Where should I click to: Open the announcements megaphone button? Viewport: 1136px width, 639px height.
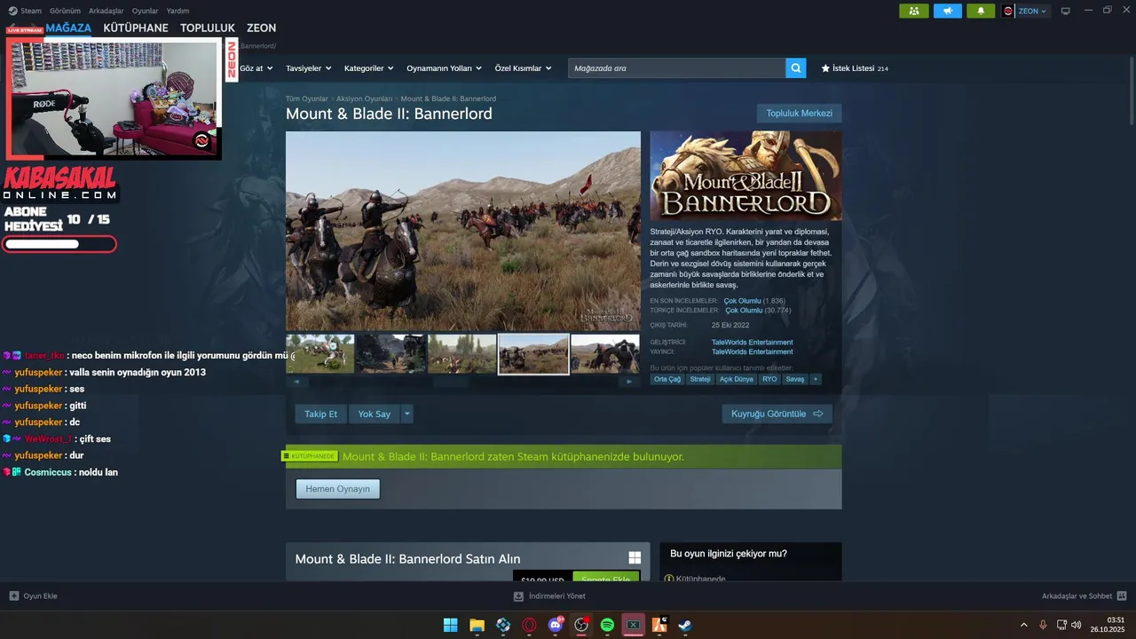(947, 11)
